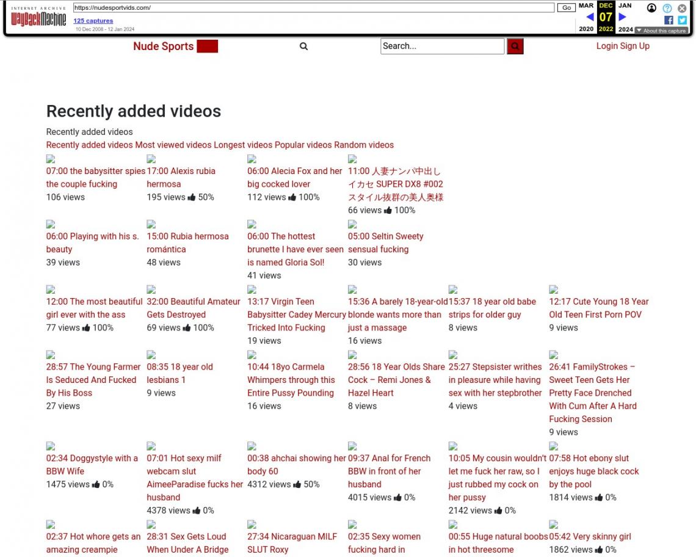696x557 pixels.
Task: Share the capture on Twitter
Action: (682, 20)
